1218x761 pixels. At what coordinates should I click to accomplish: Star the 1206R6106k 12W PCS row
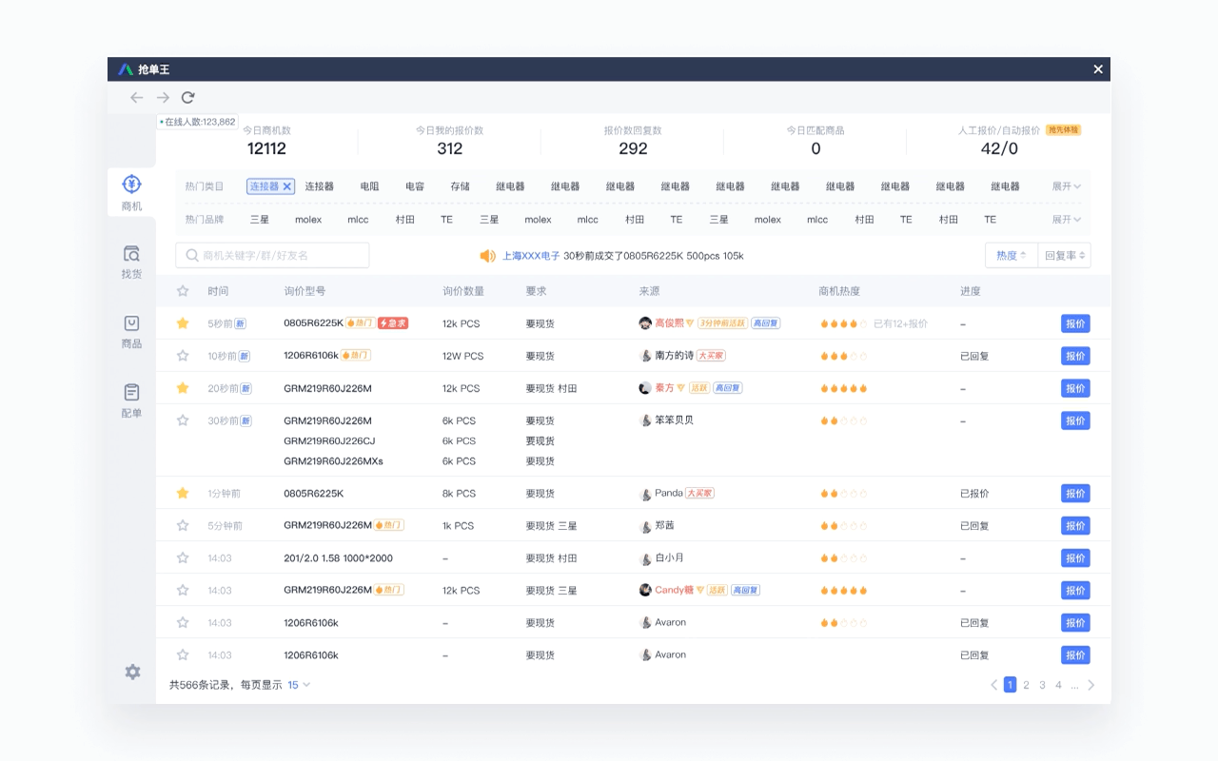click(183, 356)
